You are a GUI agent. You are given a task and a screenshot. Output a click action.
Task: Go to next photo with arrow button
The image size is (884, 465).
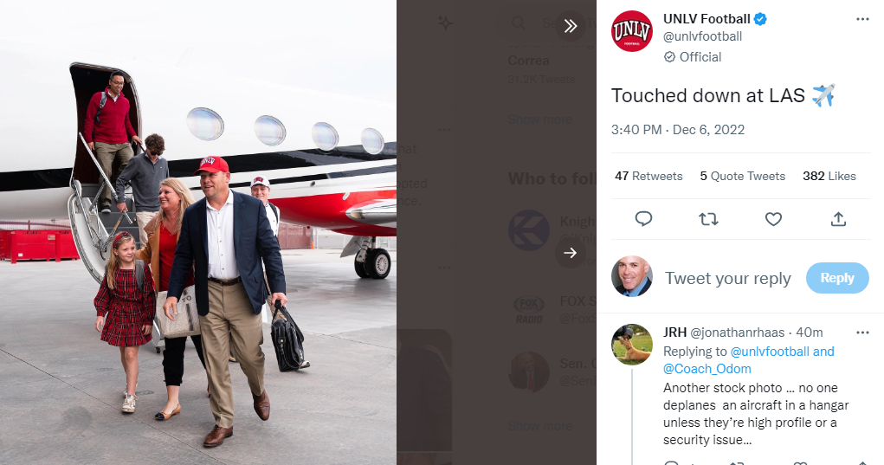click(571, 253)
